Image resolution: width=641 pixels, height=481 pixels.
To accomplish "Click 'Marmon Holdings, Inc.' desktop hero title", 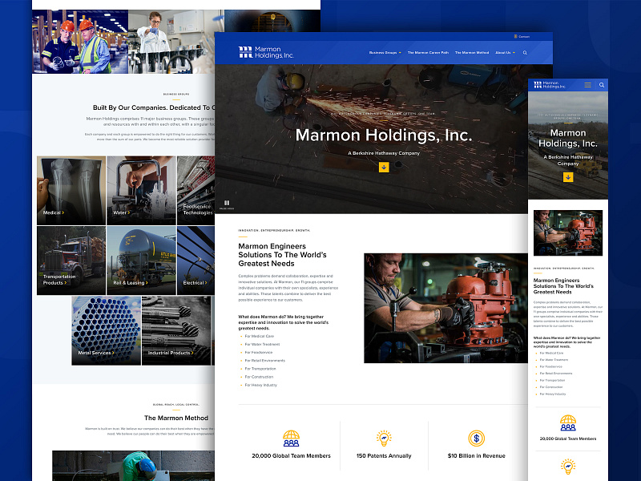I will (384, 135).
